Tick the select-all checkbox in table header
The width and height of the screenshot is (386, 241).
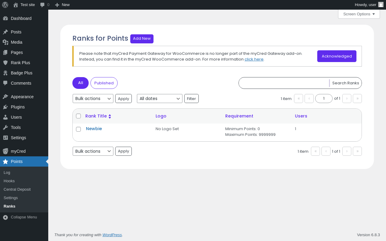tap(78, 116)
